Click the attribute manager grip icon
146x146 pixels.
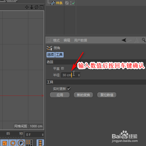click(49, 40)
